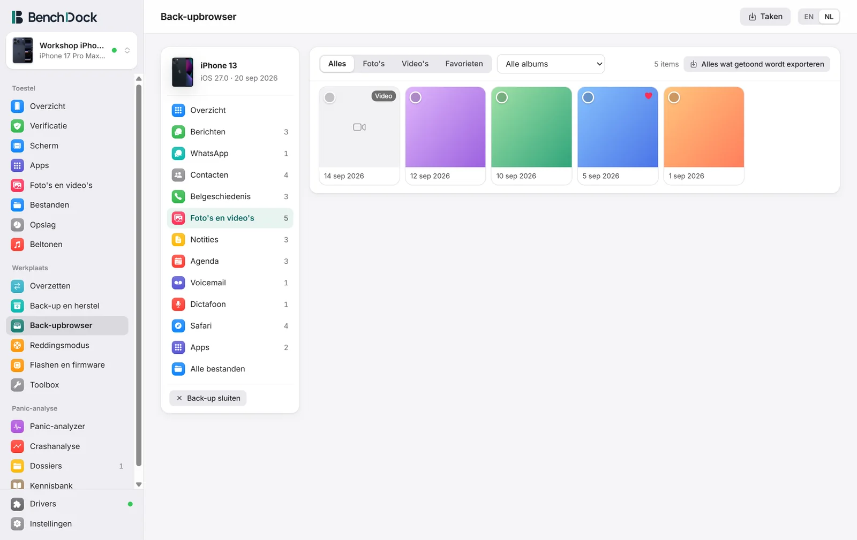Select the 1 sep 2026 photo checkbox
Screen dimensions: 857x540
(x=674, y=97)
